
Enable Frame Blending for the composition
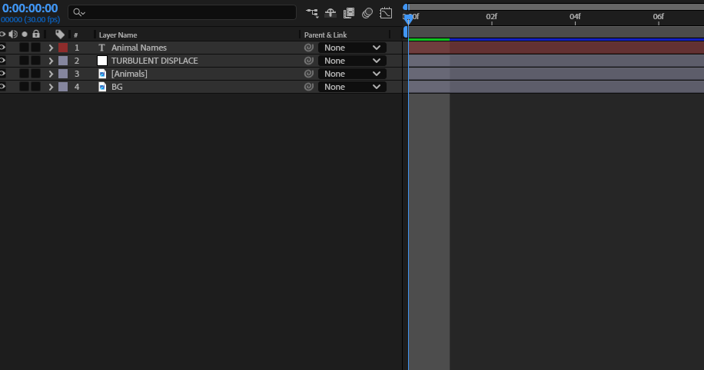349,13
